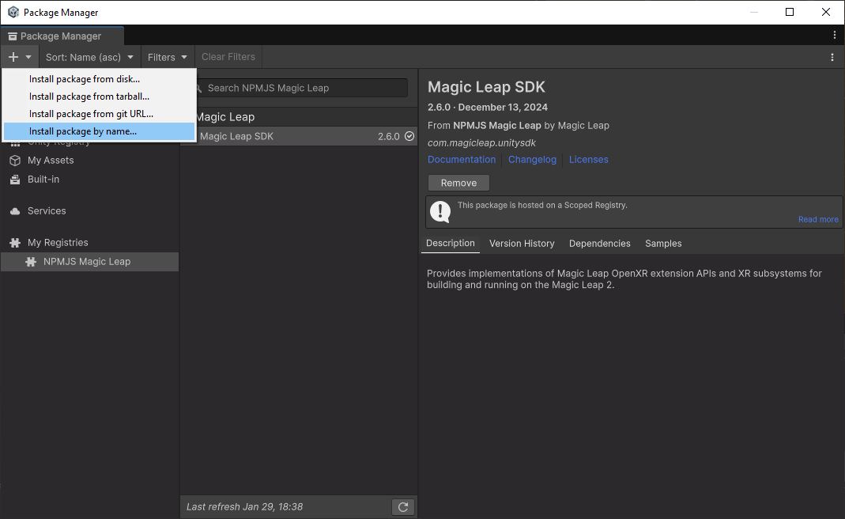Click the Package Manager cube icon in title bar
Viewport: 845px width, 519px height.
pos(12,12)
